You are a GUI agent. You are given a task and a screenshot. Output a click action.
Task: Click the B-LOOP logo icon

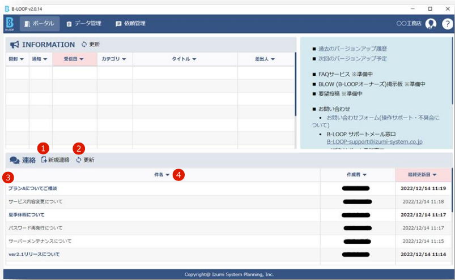(x=9, y=24)
